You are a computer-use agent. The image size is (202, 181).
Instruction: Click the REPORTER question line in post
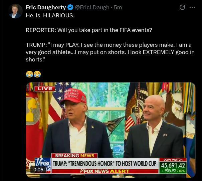tap(89, 30)
